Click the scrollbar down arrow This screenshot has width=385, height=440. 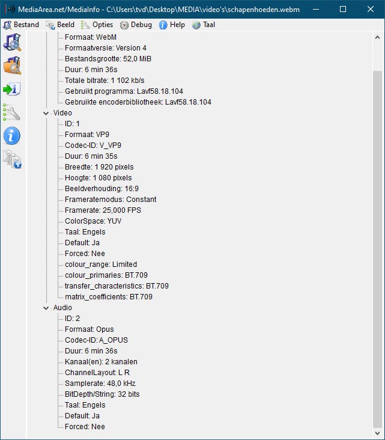tap(378, 433)
